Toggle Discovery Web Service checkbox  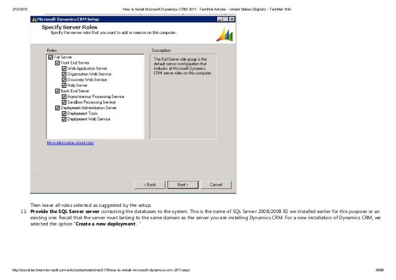64,80
